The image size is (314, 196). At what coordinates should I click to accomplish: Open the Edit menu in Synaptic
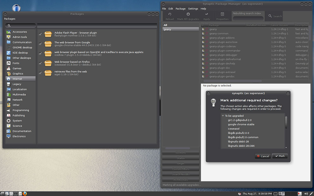click(x=171, y=9)
